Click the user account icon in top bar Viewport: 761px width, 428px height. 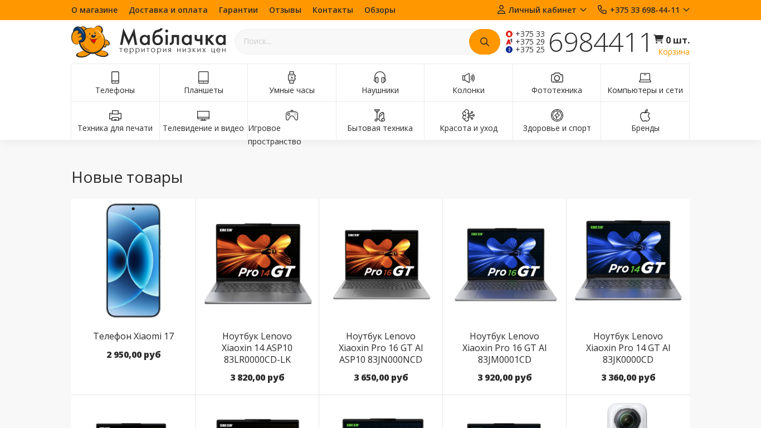[x=501, y=9]
